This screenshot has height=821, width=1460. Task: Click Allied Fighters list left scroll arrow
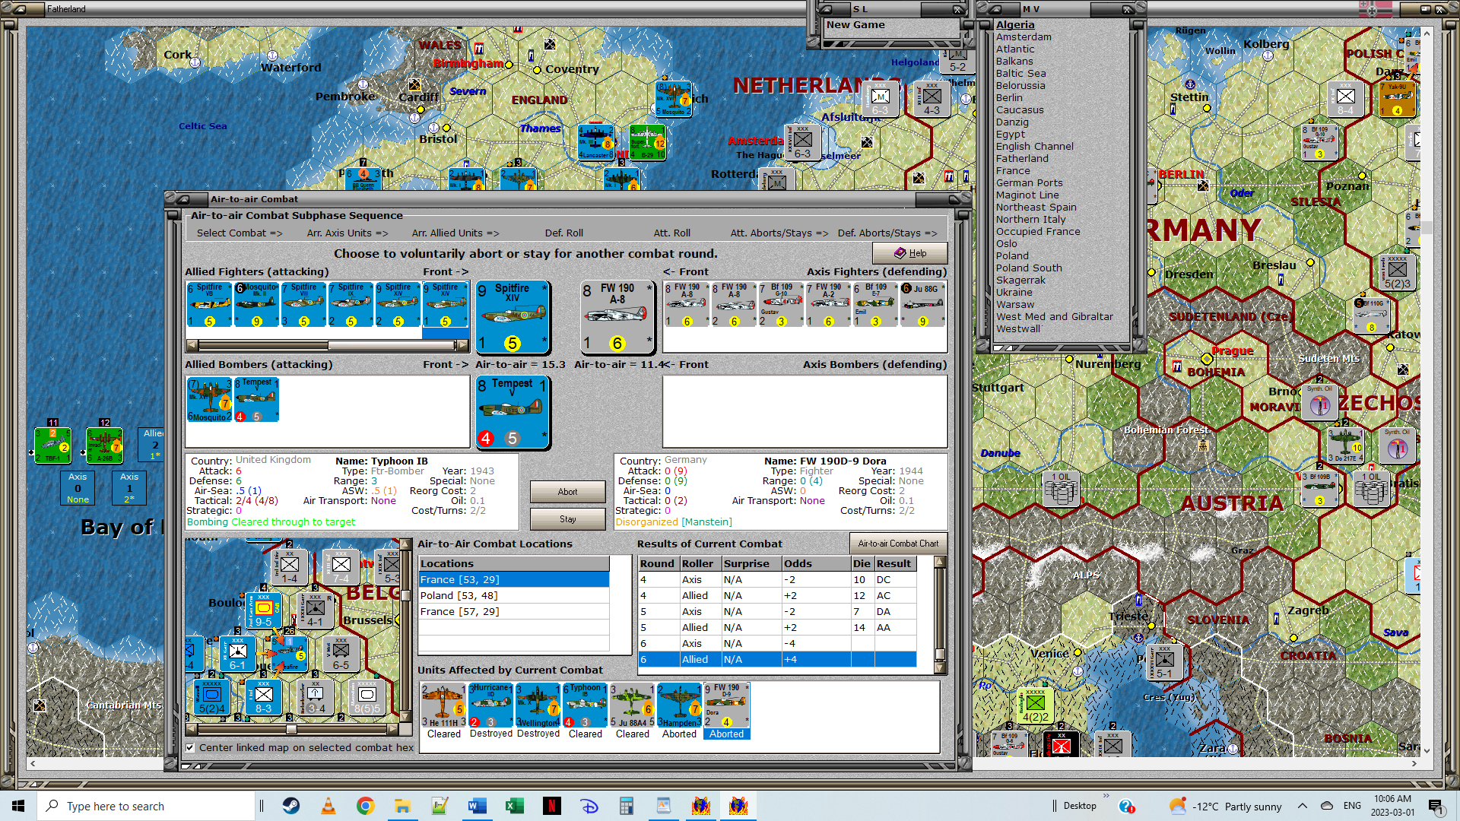192,345
